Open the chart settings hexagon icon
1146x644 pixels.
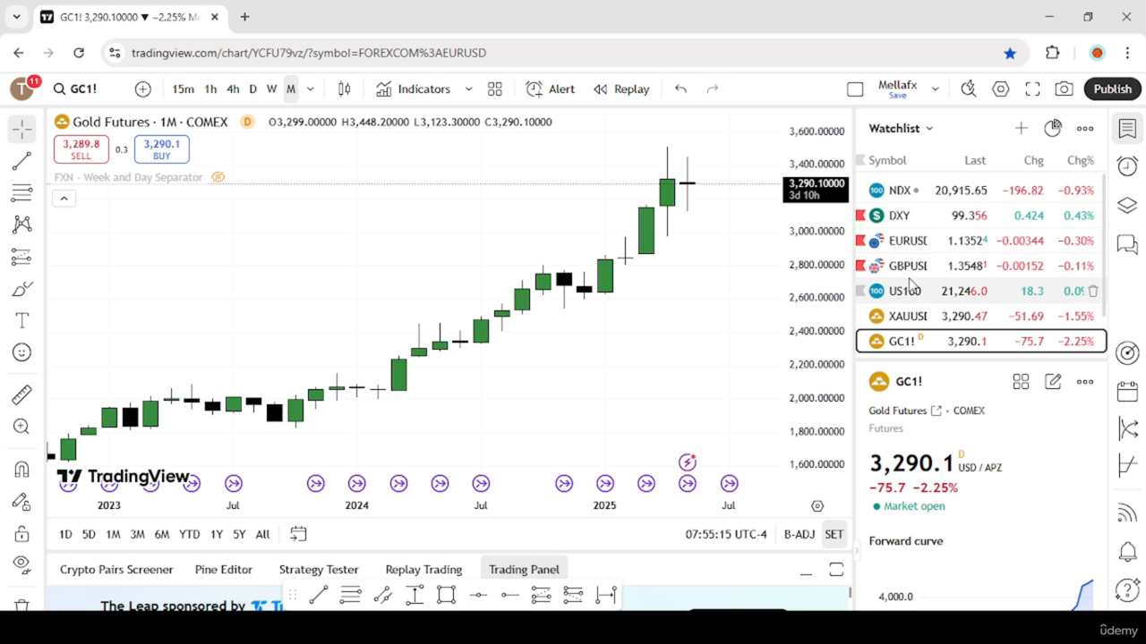[x=1001, y=89]
